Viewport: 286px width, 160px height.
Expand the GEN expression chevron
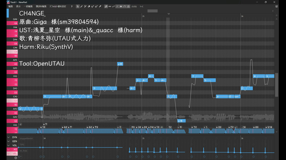pyautogui.click(x=8, y=141)
